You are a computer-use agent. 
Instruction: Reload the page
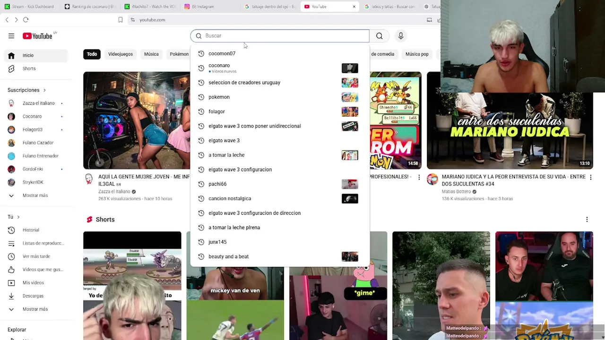click(x=26, y=20)
